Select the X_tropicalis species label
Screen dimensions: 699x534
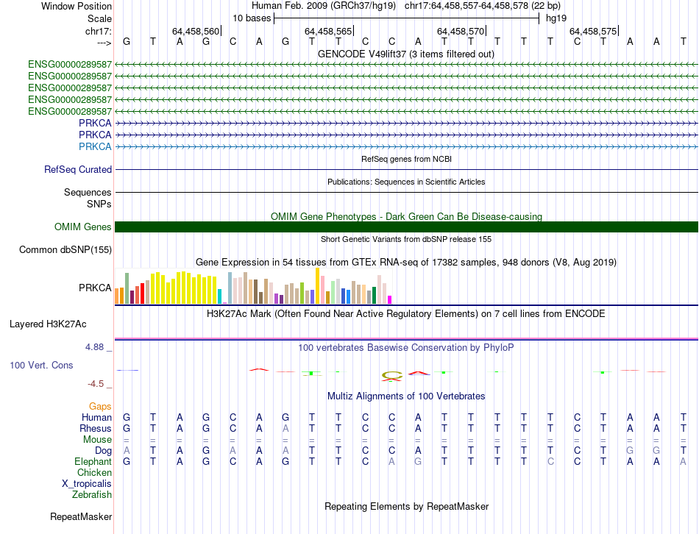point(87,484)
